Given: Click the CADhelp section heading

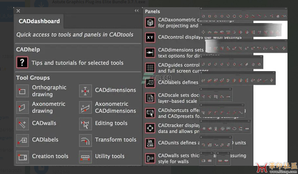Looking at the screenshot, I should coord(28,49).
